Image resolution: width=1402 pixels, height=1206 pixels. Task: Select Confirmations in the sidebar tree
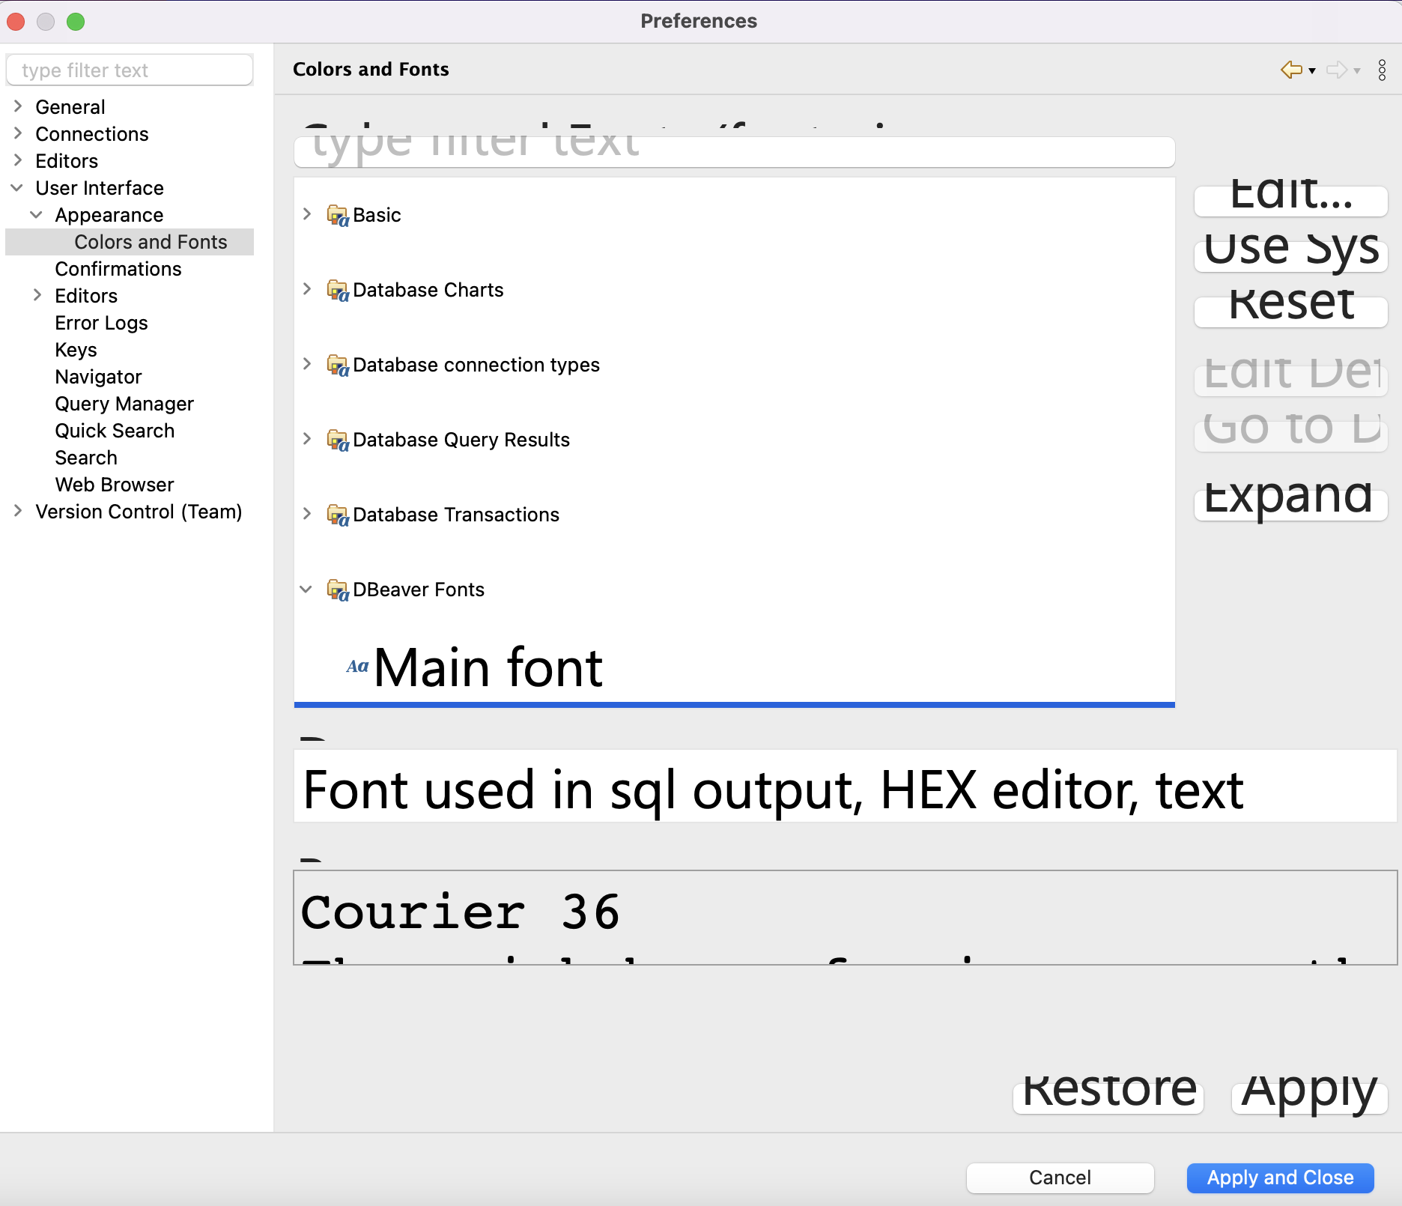click(118, 269)
